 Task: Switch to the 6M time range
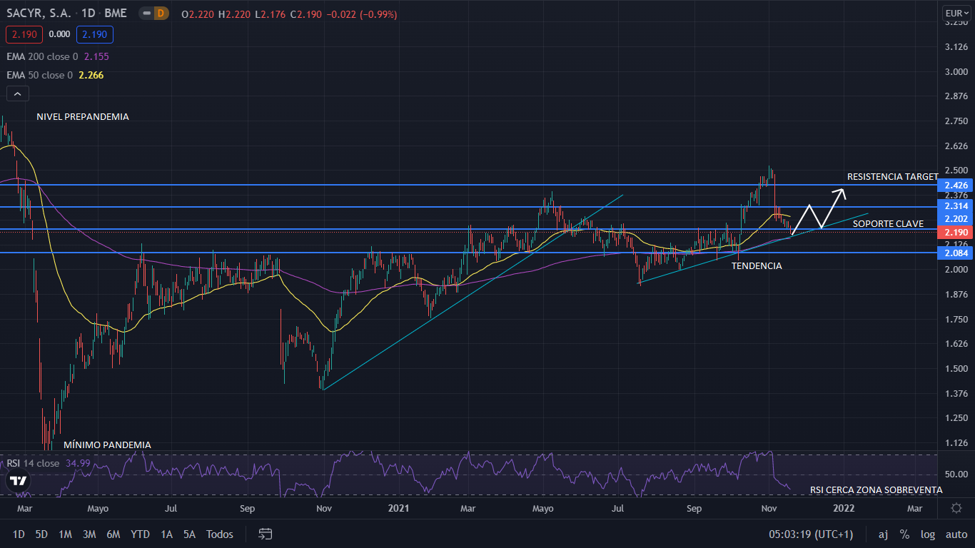click(x=113, y=534)
